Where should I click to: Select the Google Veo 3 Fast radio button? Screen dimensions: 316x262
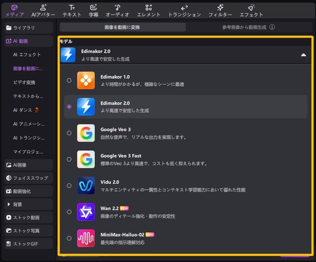[x=69, y=160]
